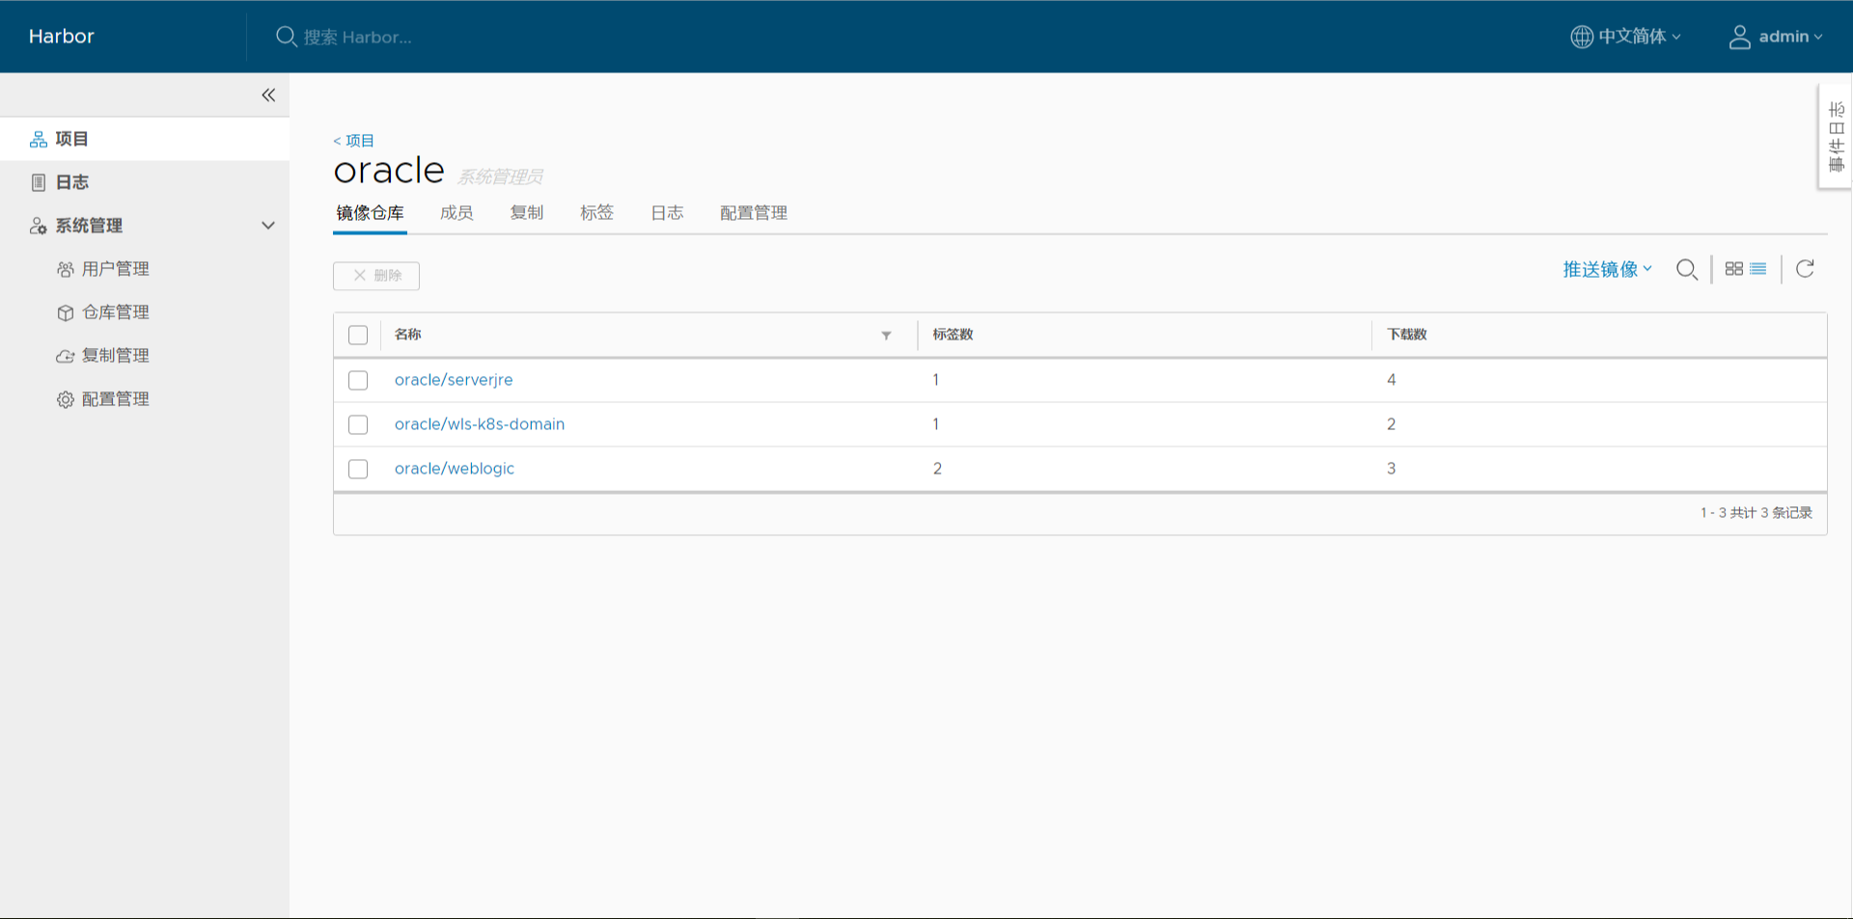Image resolution: width=1853 pixels, height=919 pixels.
Task: Check the oracle/wls-k8s-domain row checkbox
Action: (358, 424)
